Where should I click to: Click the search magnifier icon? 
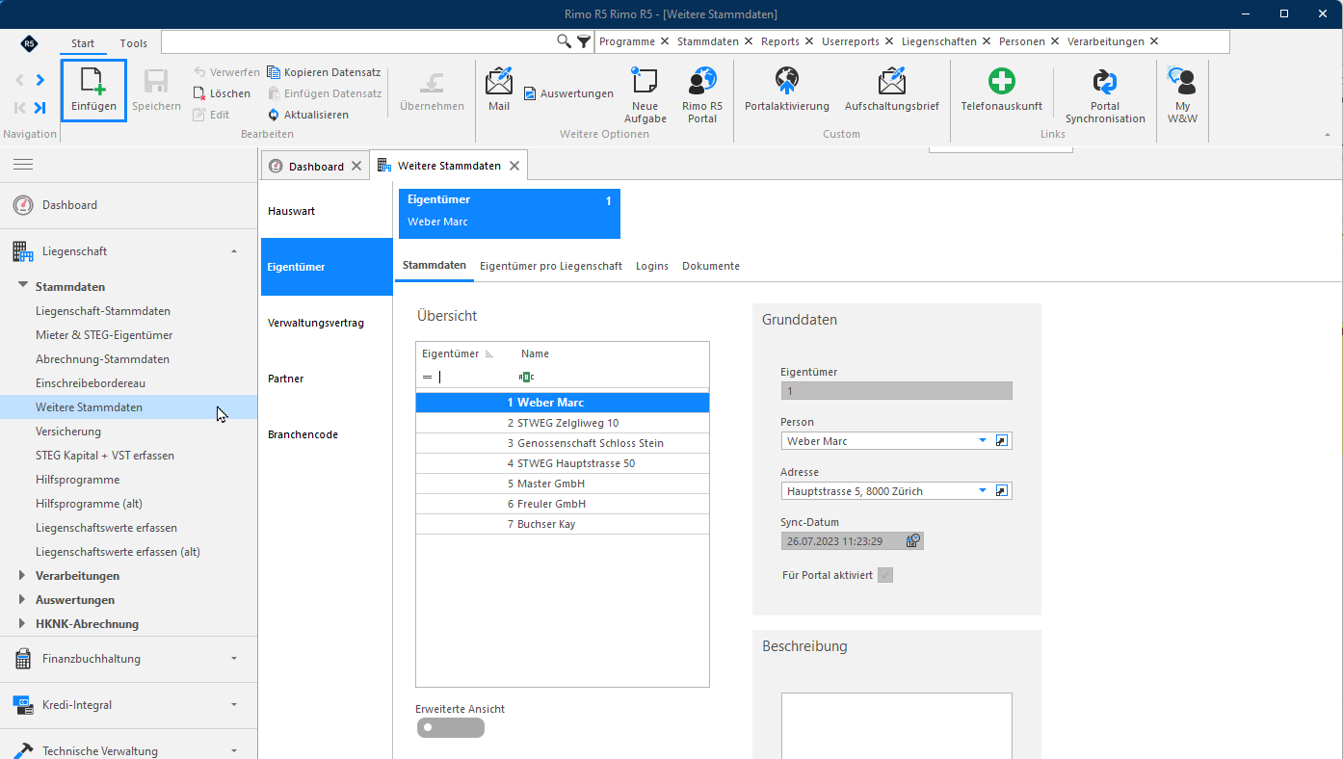565,41
